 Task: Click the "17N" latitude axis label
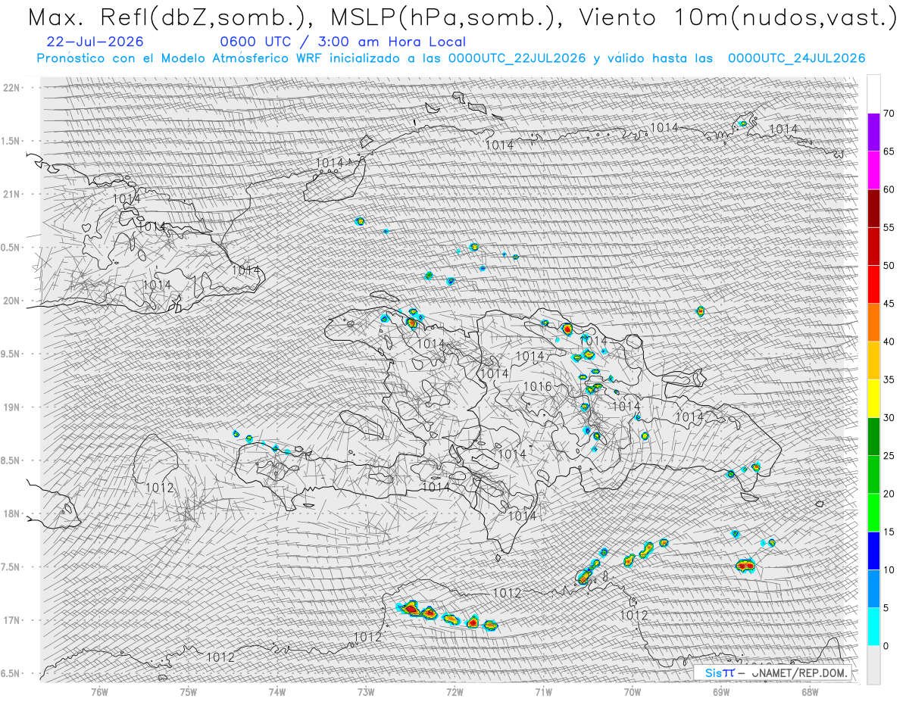click(11, 620)
